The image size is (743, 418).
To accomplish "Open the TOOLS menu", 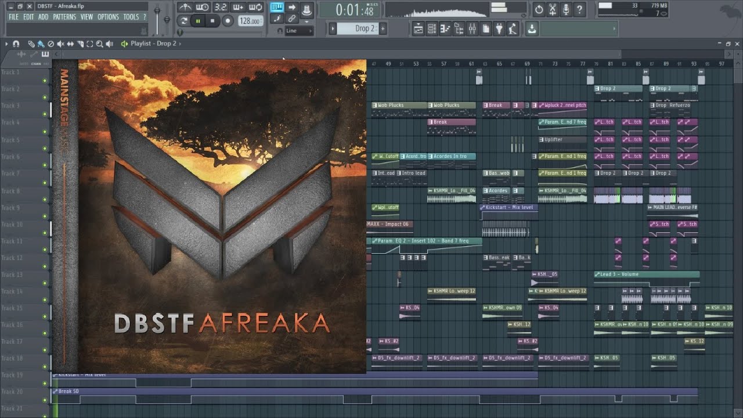I will coord(131,17).
